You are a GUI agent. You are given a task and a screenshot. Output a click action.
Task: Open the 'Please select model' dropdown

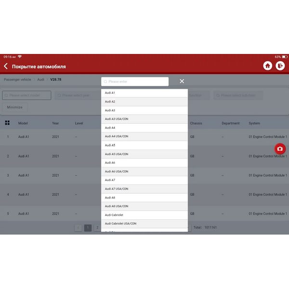point(26,95)
